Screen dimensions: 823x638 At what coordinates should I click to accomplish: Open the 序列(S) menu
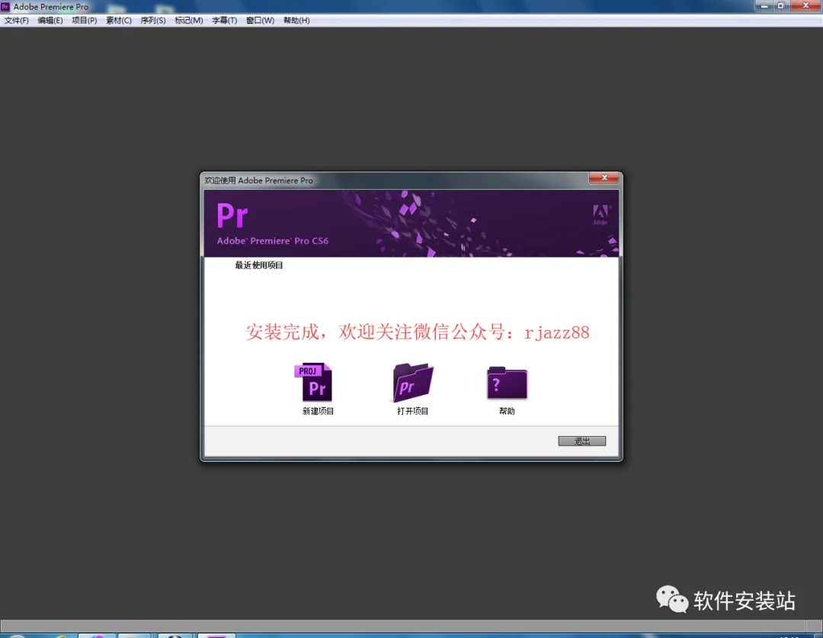point(153,21)
